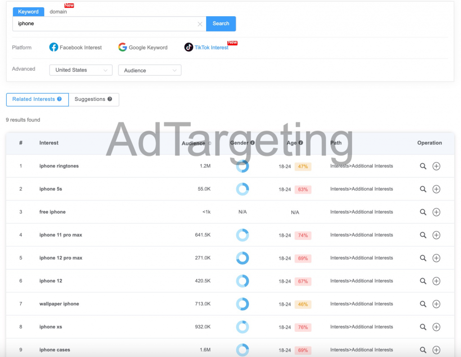
Task: Click magnifier icon for iphone 12 pro max
Action: point(423,258)
